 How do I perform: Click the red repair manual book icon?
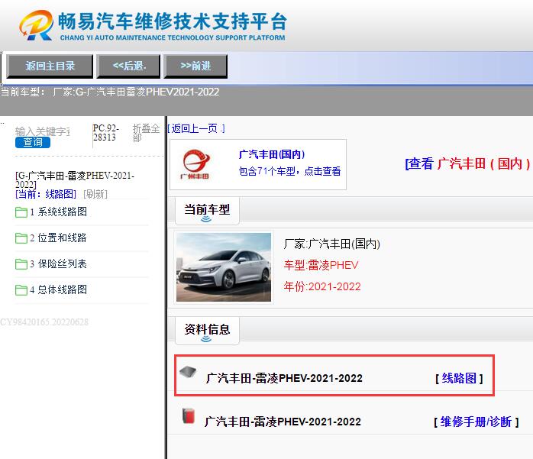click(x=189, y=415)
